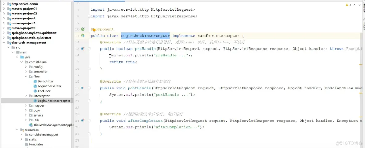Click the import HttpServletRequest line
The width and height of the screenshot is (365, 148).
tap(143, 10)
